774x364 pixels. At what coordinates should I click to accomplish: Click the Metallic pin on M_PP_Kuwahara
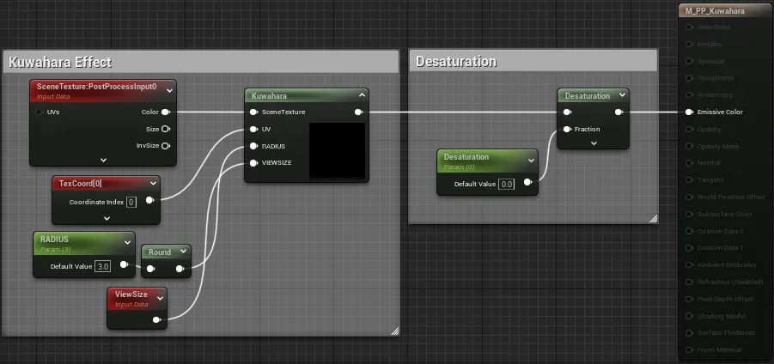click(x=689, y=45)
